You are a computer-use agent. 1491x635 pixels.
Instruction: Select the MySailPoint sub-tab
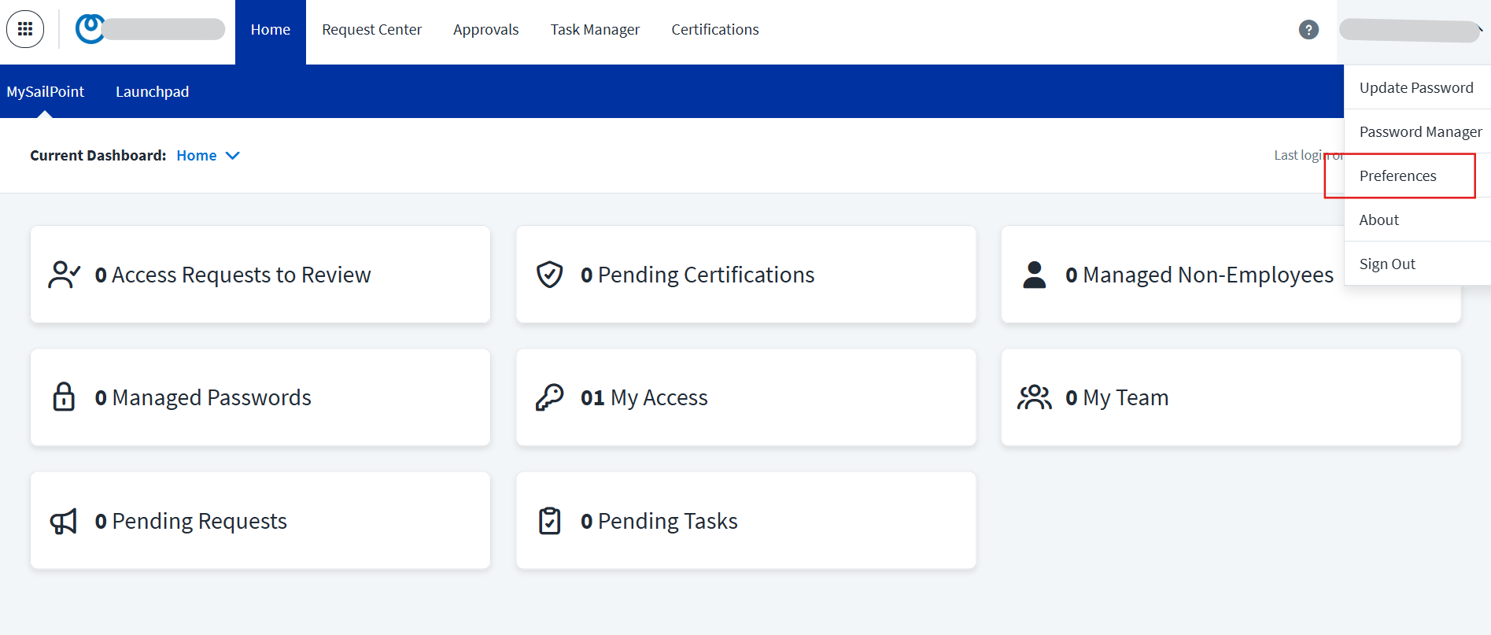(45, 91)
